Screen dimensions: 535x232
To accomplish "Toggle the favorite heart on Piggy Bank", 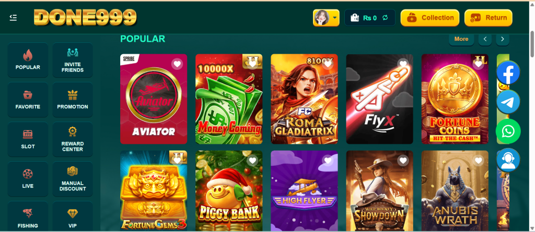I will tap(252, 161).
